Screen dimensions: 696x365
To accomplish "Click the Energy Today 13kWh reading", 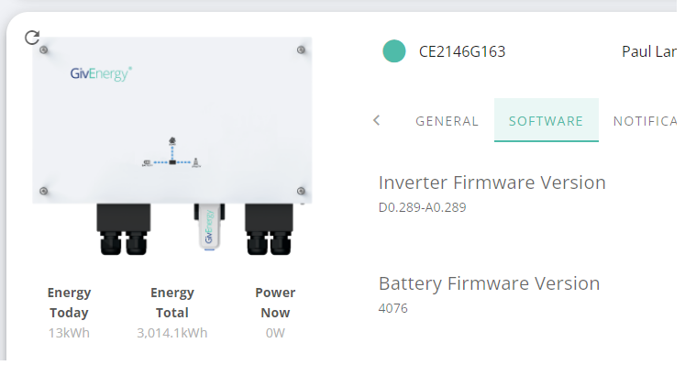I will coord(69,333).
